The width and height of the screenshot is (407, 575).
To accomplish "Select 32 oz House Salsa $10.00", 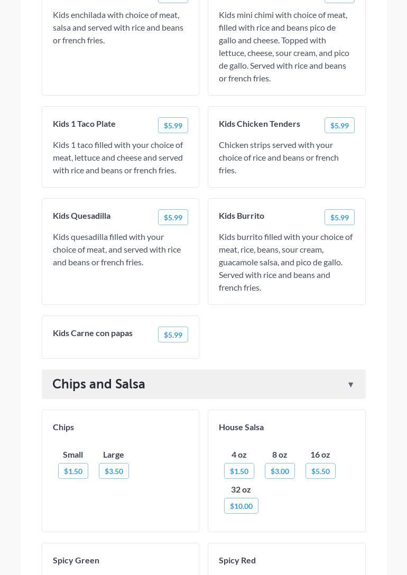I will 241,506.
